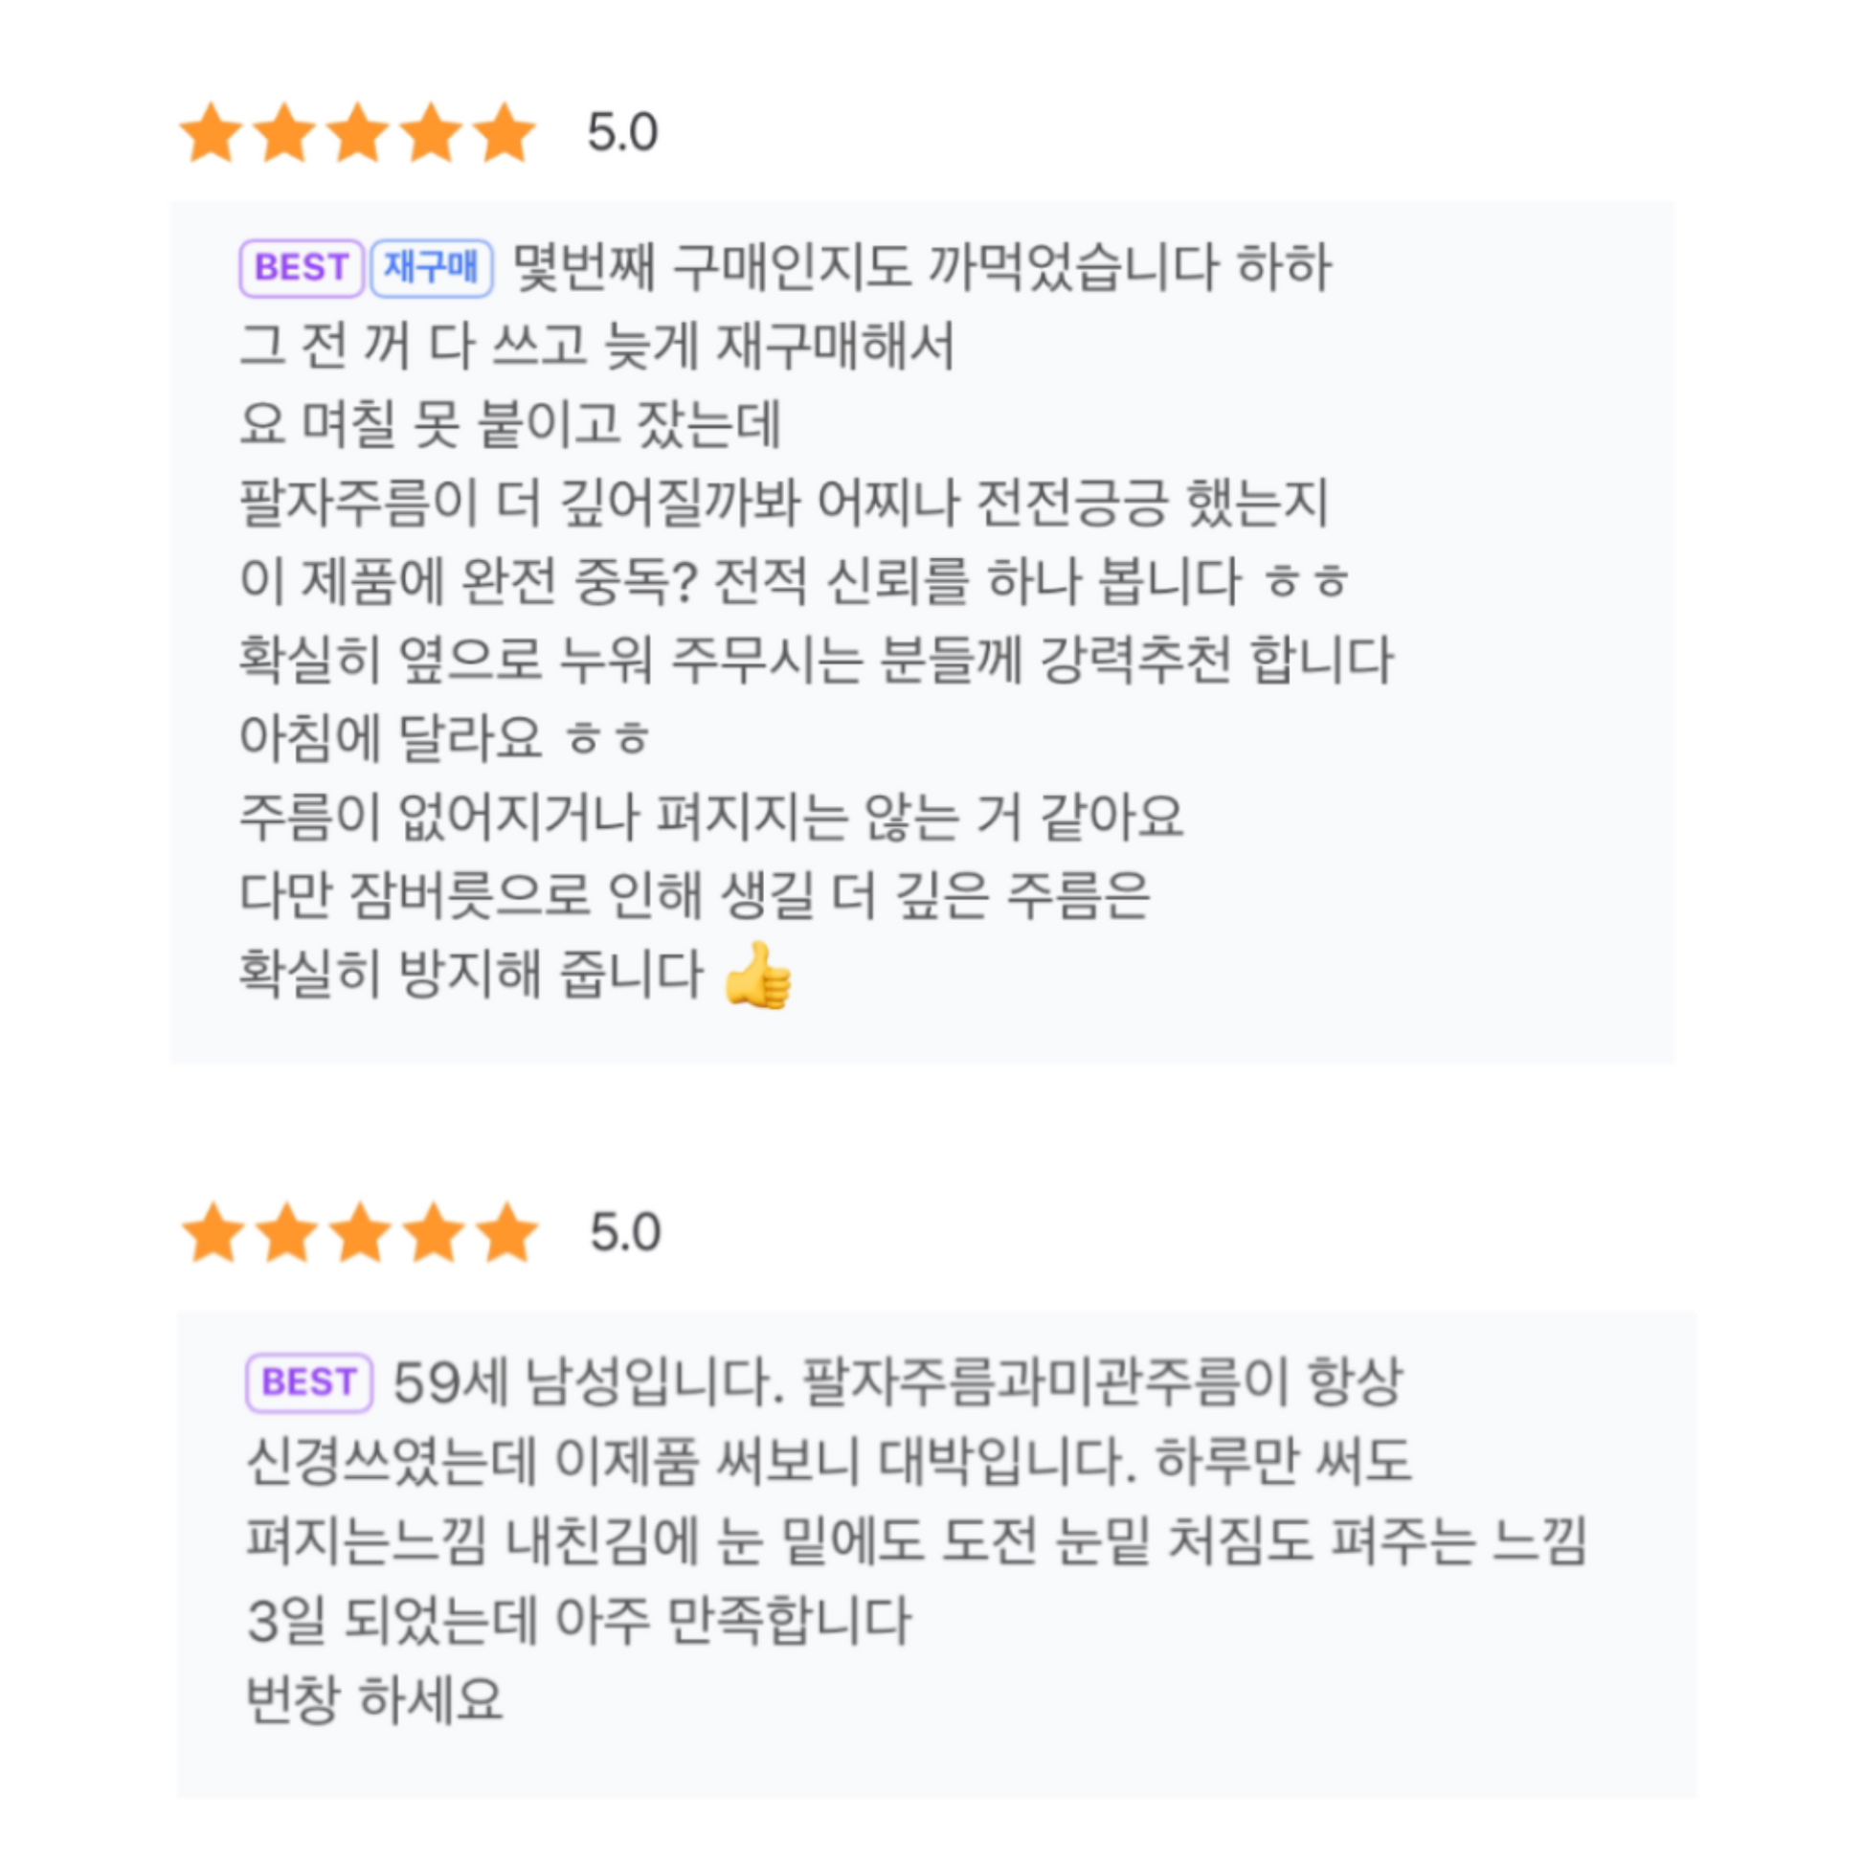Click the first star of the bottom review
This screenshot has height=1863, width=1863.
[213, 1233]
